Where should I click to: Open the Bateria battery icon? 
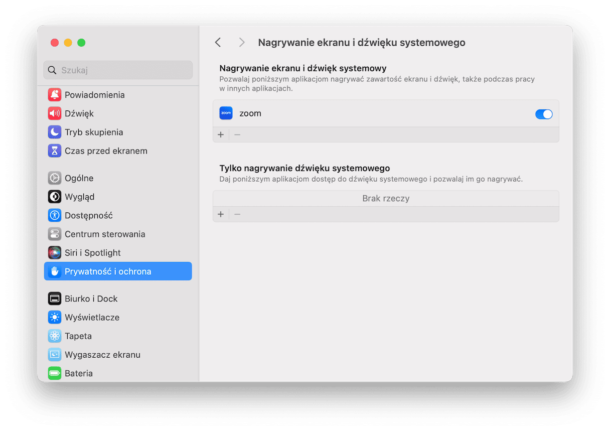(x=55, y=373)
